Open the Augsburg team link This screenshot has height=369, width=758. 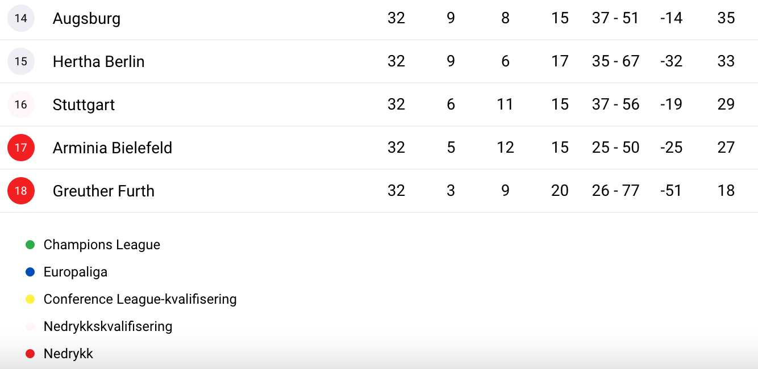(86, 19)
